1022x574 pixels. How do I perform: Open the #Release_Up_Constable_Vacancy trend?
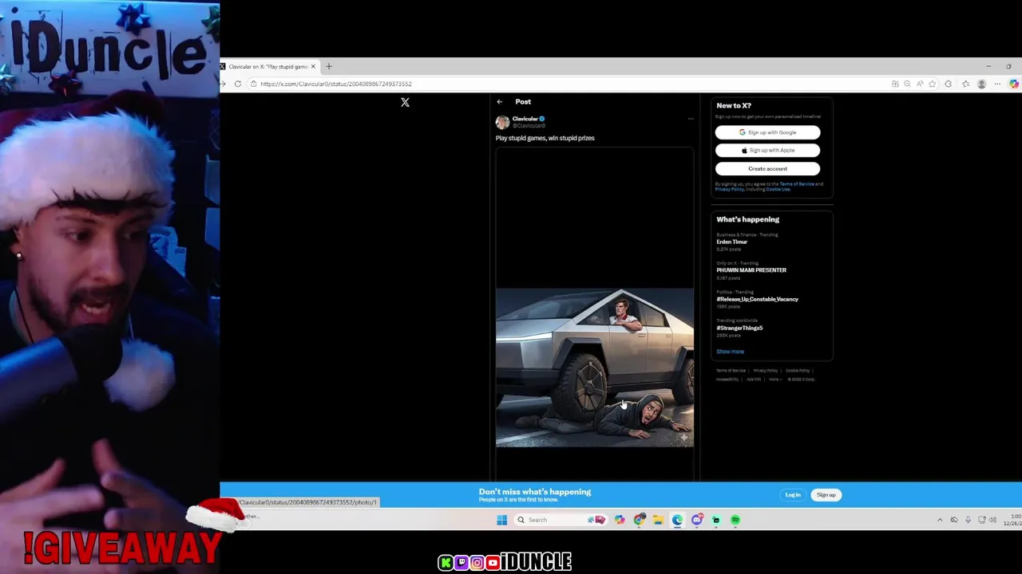click(x=757, y=299)
